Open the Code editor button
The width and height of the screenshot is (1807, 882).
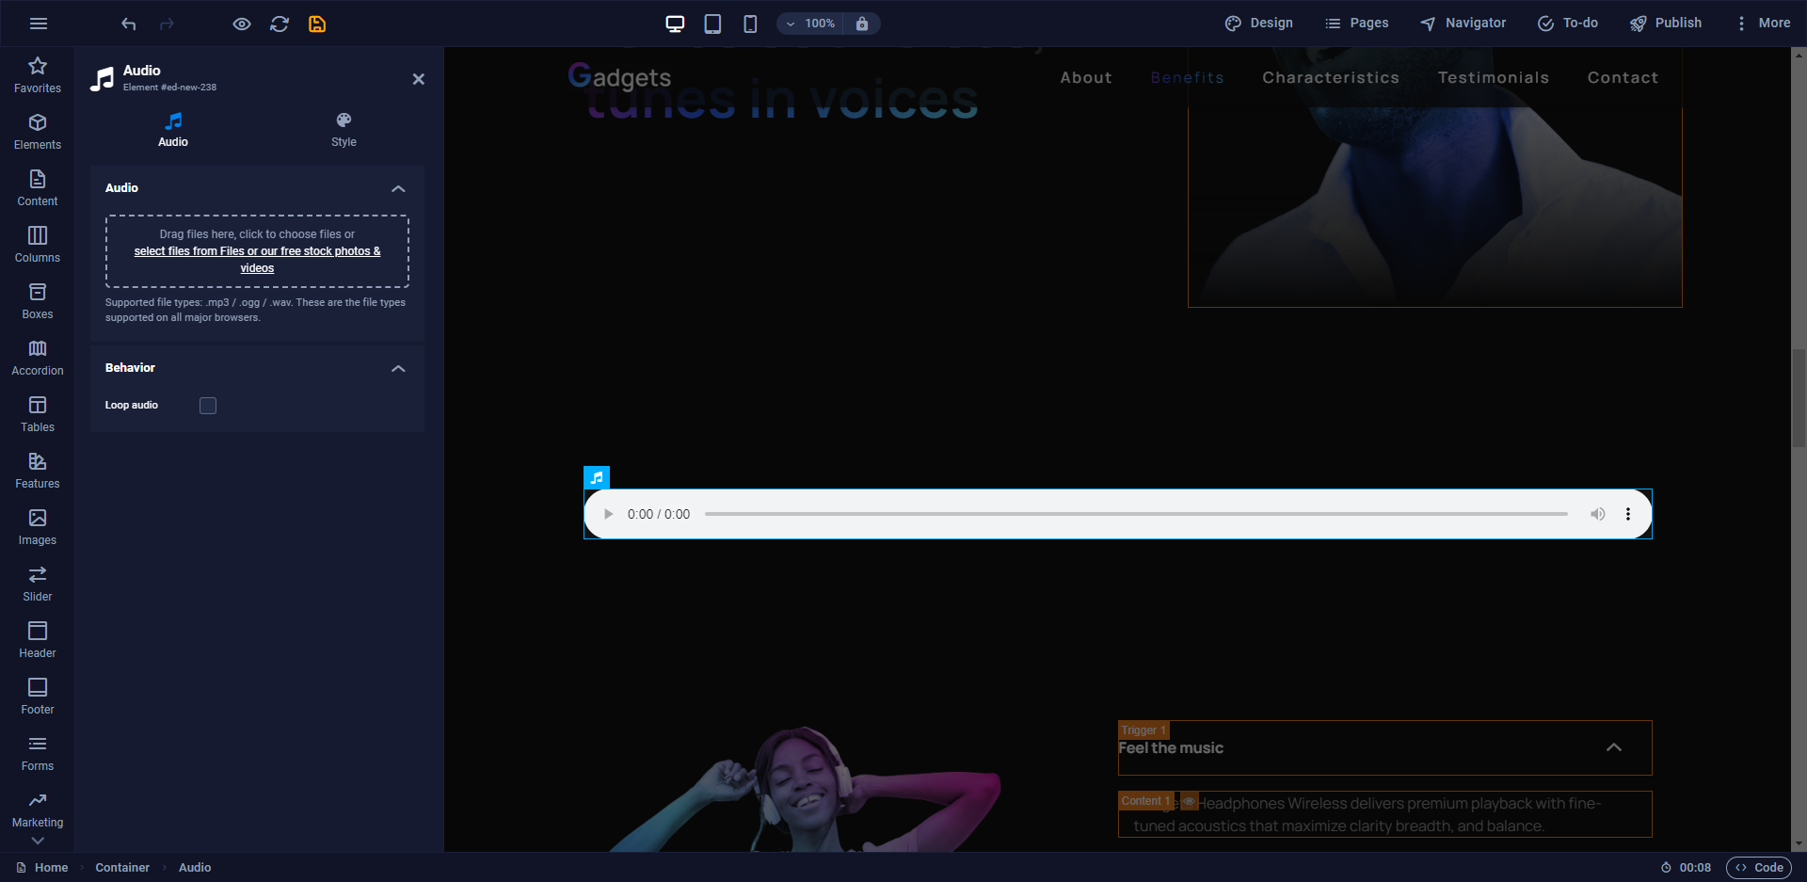coord(1759,868)
